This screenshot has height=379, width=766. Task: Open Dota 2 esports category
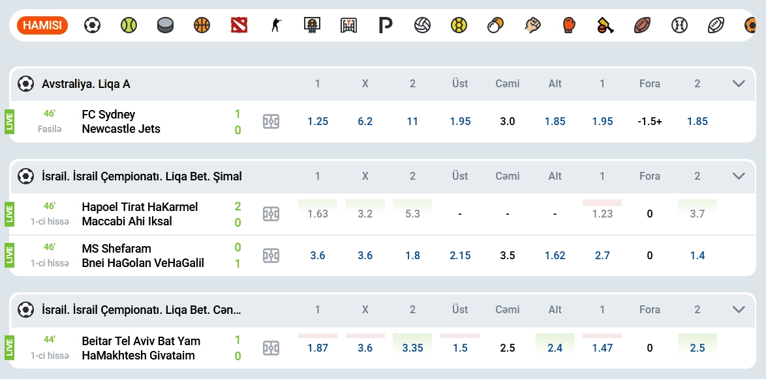point(239,25)
